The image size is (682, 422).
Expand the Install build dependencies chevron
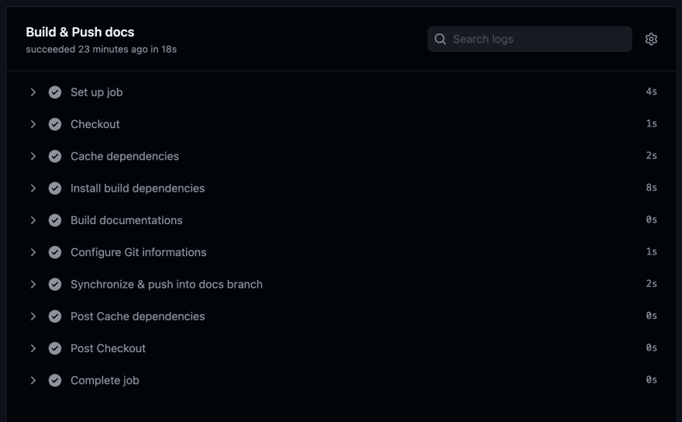[x=33, y=189]
